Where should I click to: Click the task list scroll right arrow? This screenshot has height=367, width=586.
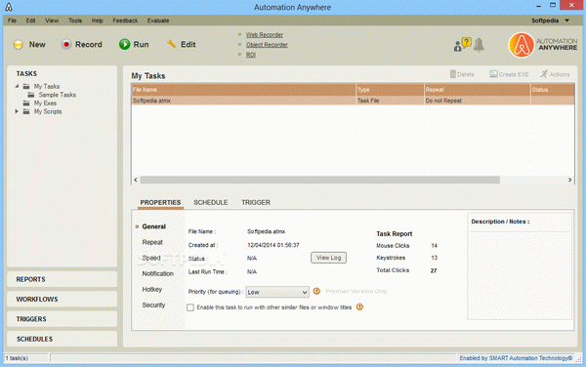(570, 180)
